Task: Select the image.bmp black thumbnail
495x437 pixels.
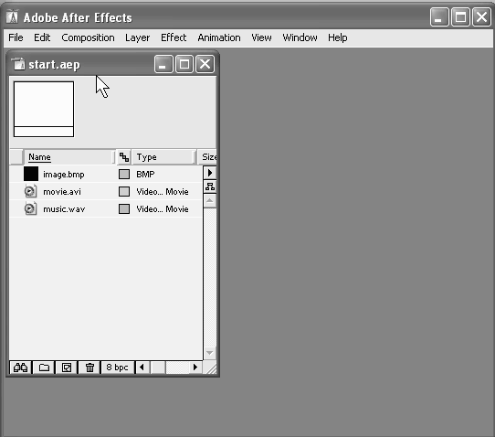Action: [x=31, y=174]
